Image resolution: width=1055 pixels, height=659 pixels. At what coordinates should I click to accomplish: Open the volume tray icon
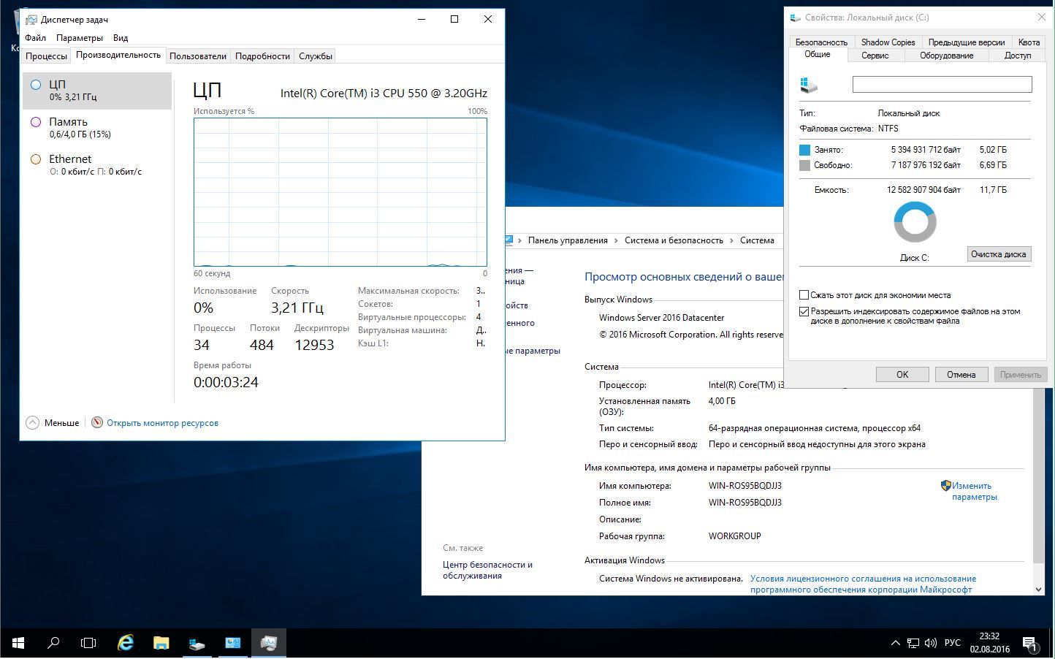tap(931, 643)
